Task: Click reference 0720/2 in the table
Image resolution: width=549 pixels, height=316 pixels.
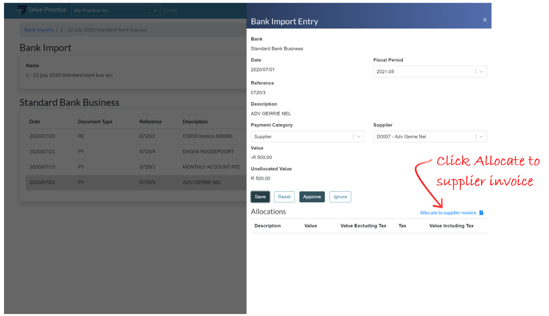Action: coord(147,136)
